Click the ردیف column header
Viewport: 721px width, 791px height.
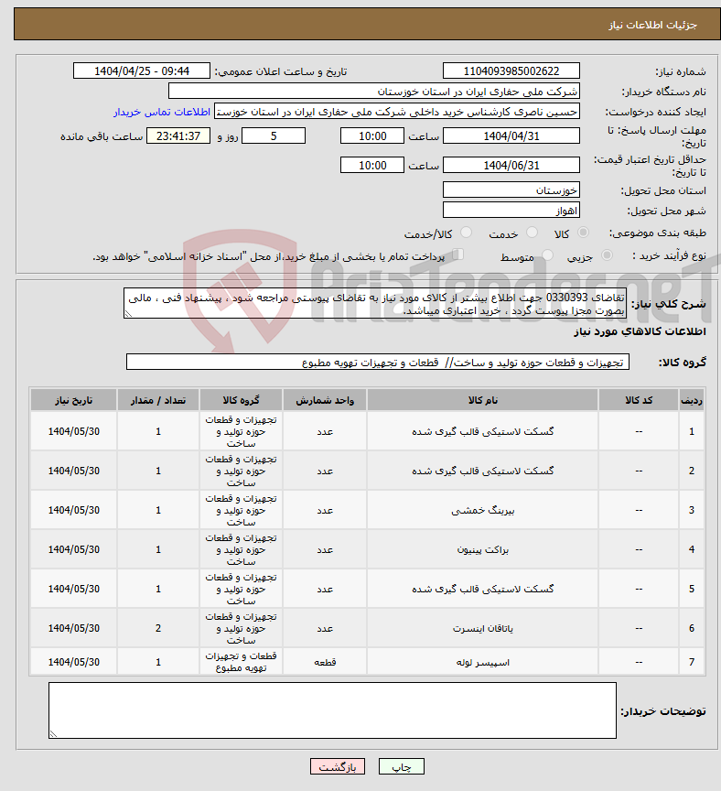[x=691, y=401]
